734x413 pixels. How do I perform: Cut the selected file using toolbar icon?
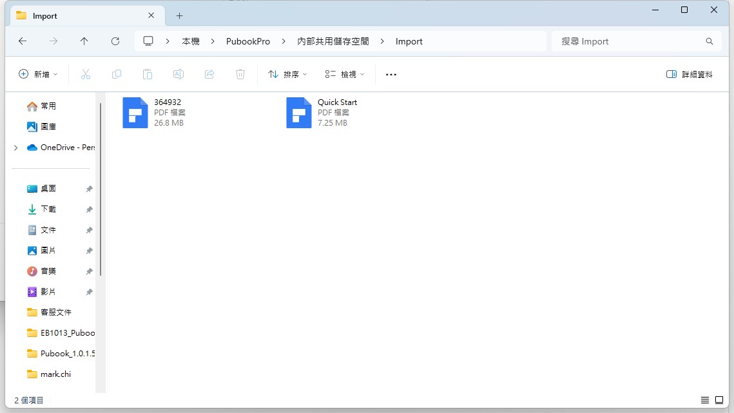point(86,74)
